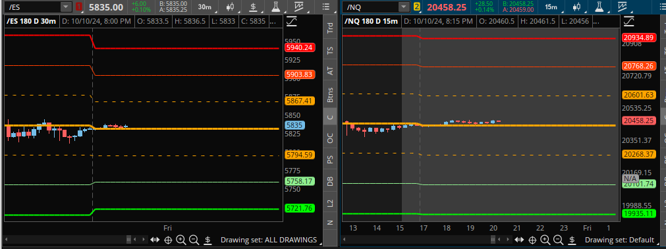Zoom out with the magnifier minus below the /ES chart

pyautogui.click(x=194, y=240)
